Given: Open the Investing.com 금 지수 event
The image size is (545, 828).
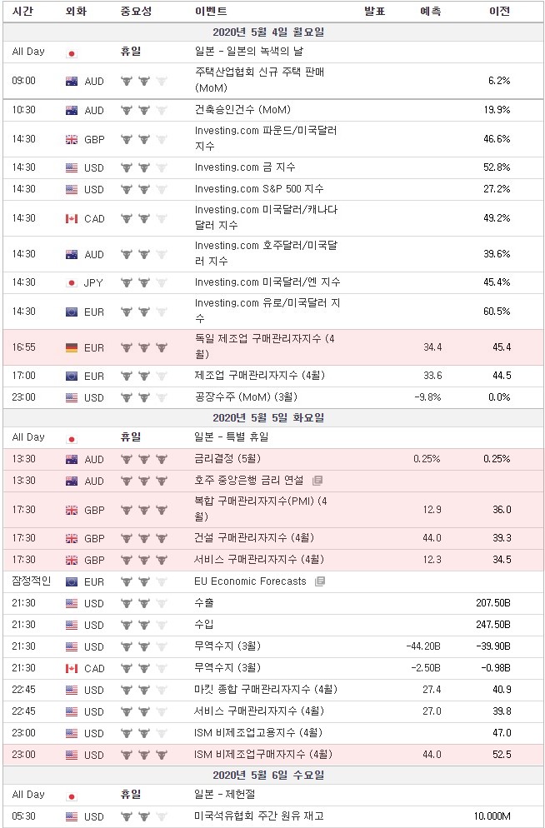Looking at the screenshot, I should (245, 167).
